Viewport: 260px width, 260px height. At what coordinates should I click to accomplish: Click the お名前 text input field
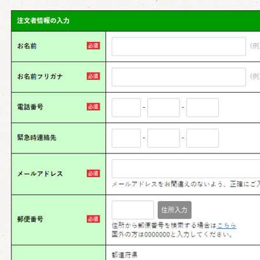point(179,46)
